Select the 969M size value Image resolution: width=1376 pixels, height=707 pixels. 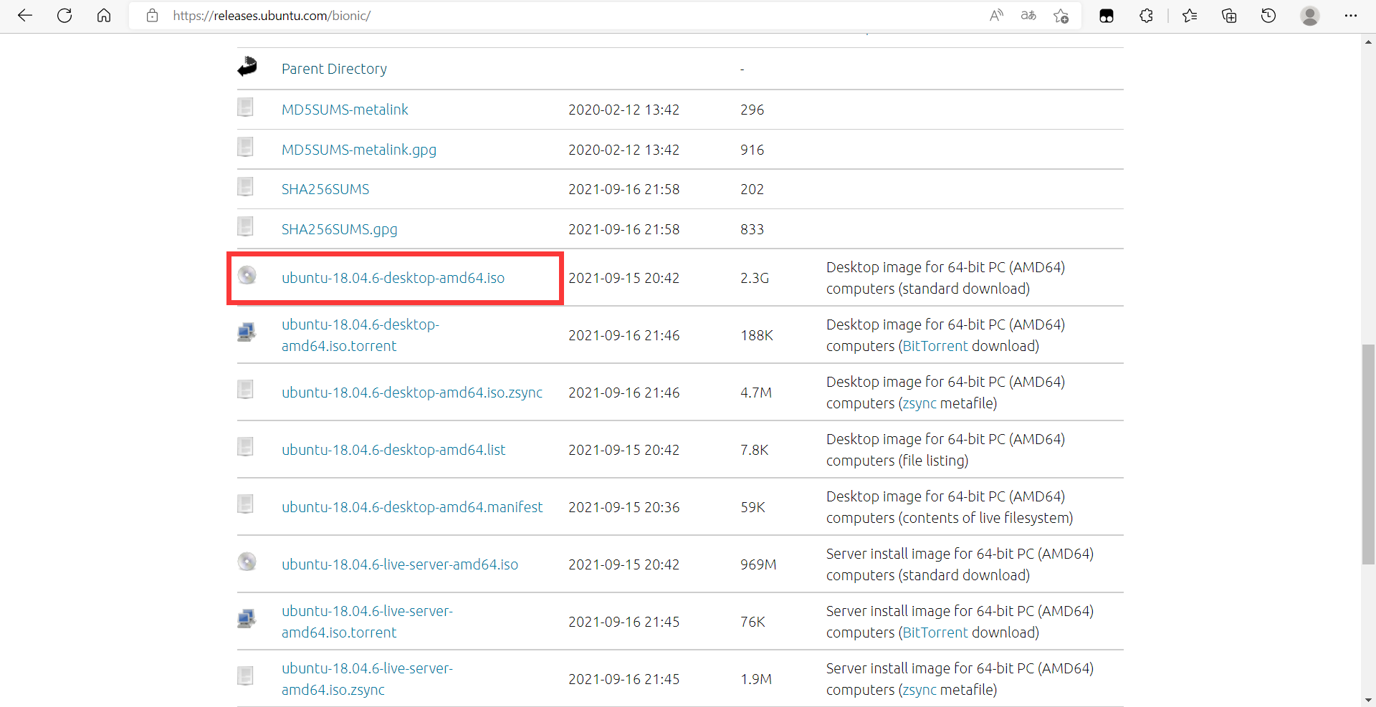(758, 564)
